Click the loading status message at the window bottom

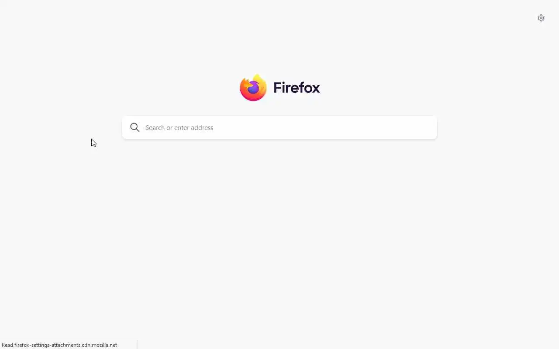point(59,345)
